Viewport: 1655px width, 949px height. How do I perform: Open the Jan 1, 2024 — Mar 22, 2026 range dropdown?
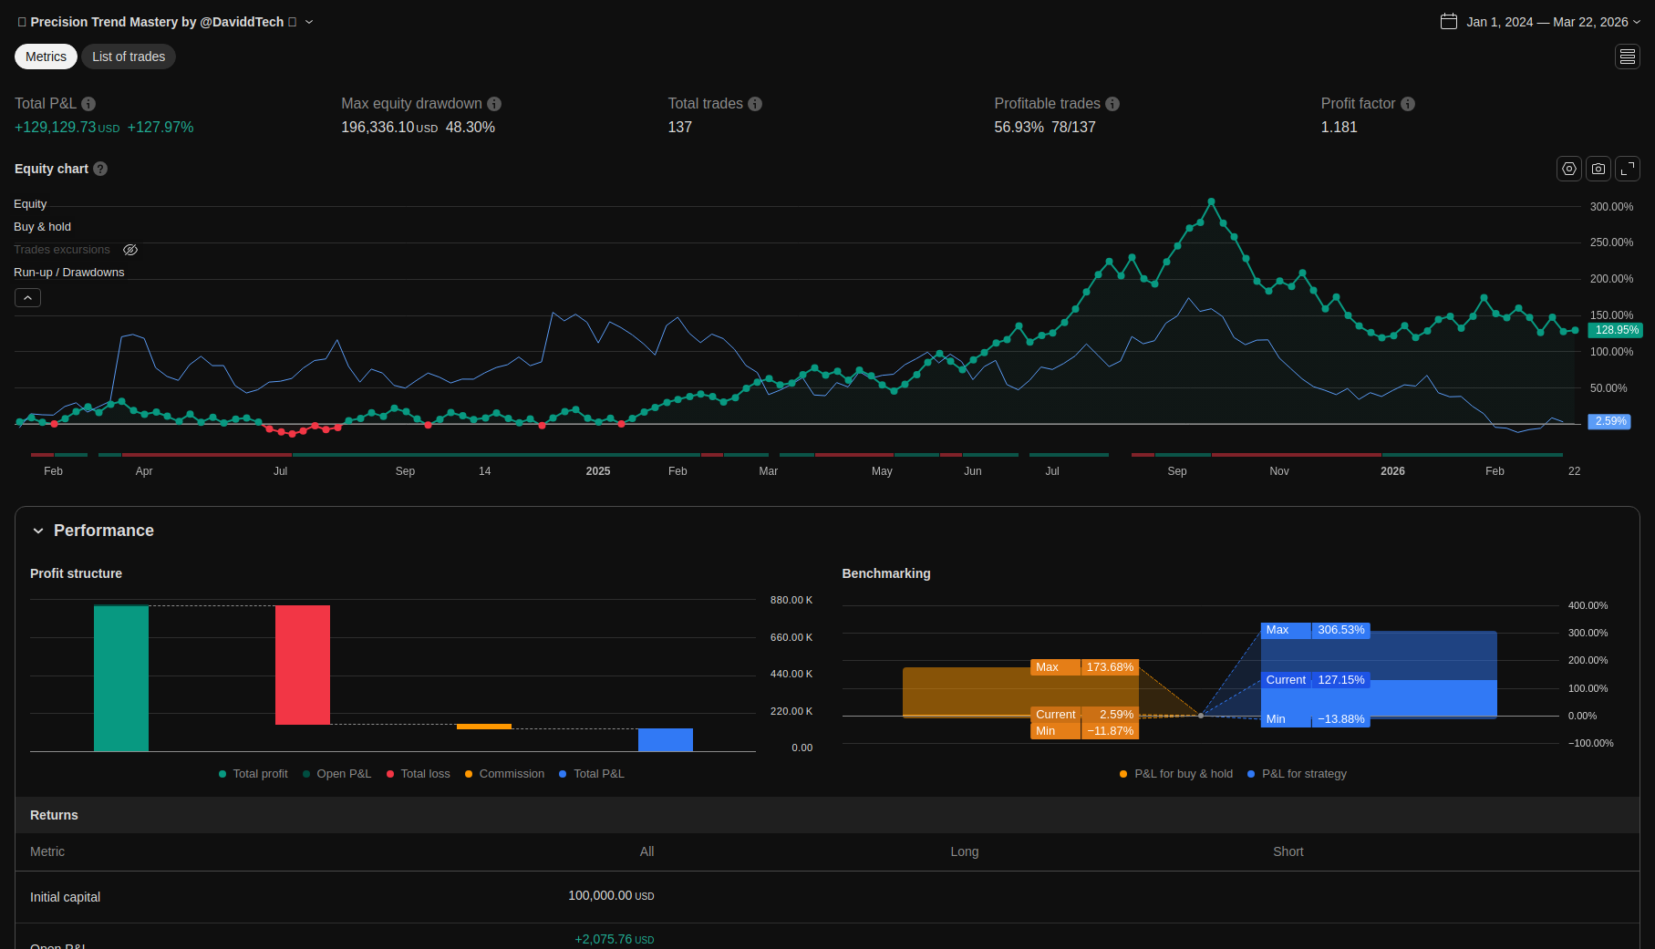[1546, 22]
